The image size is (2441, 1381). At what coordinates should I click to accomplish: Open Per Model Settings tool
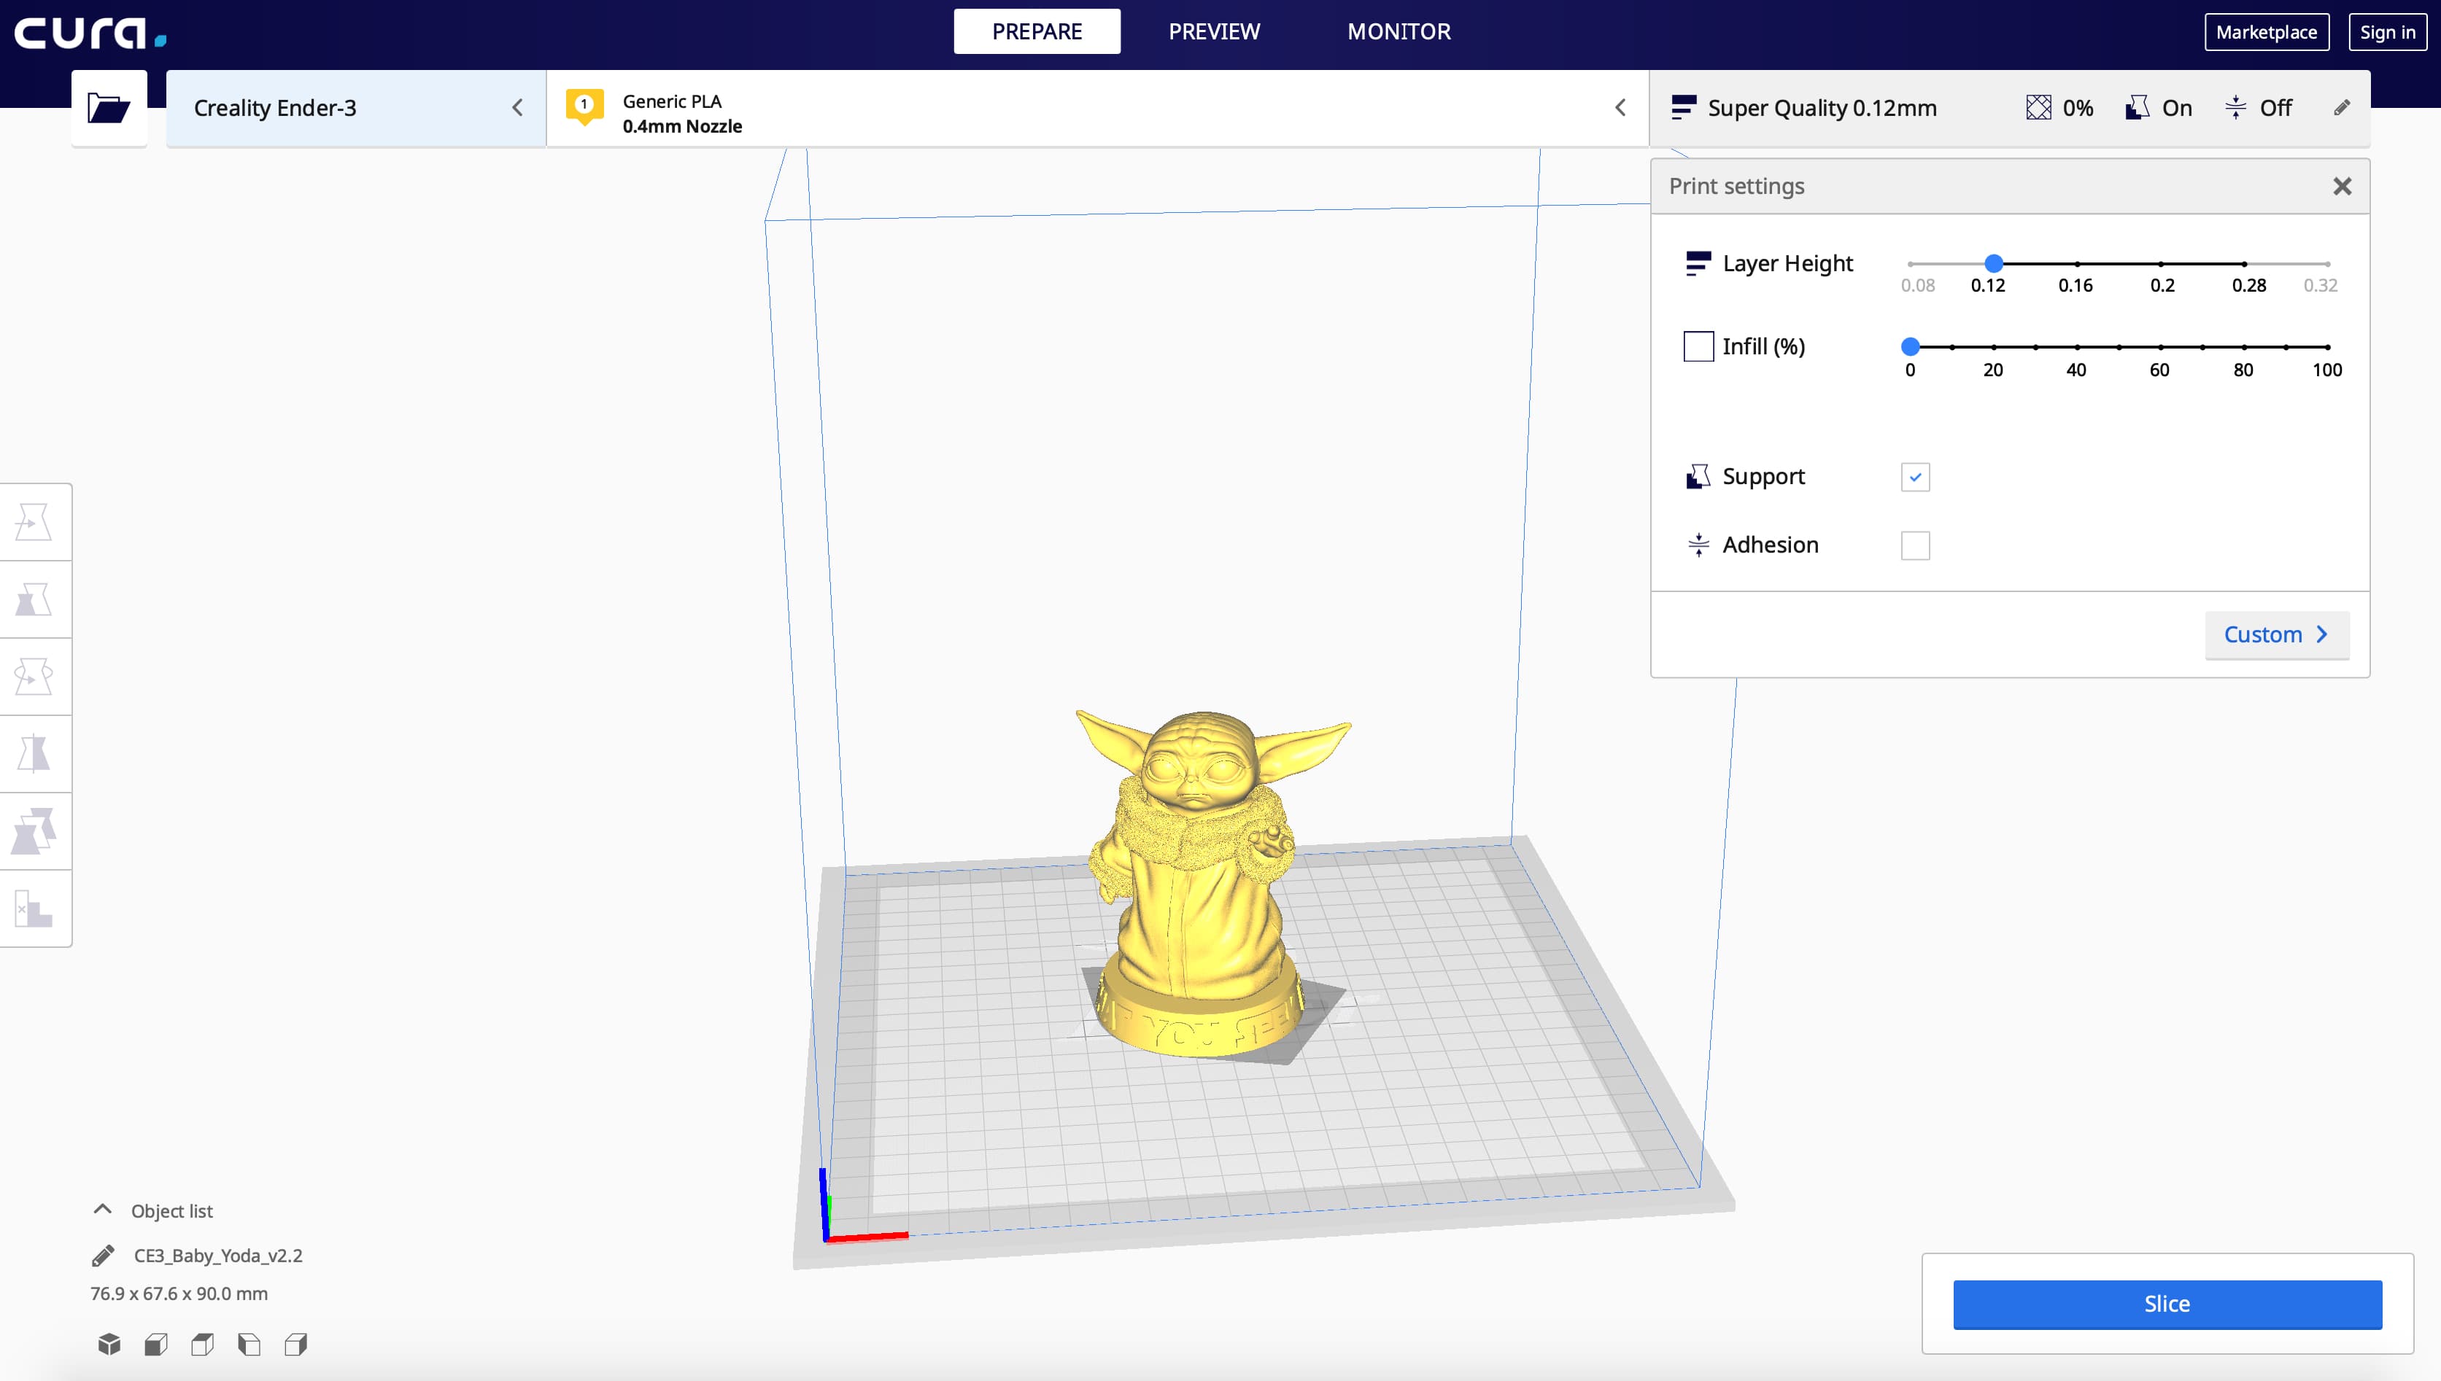[34, 832]
